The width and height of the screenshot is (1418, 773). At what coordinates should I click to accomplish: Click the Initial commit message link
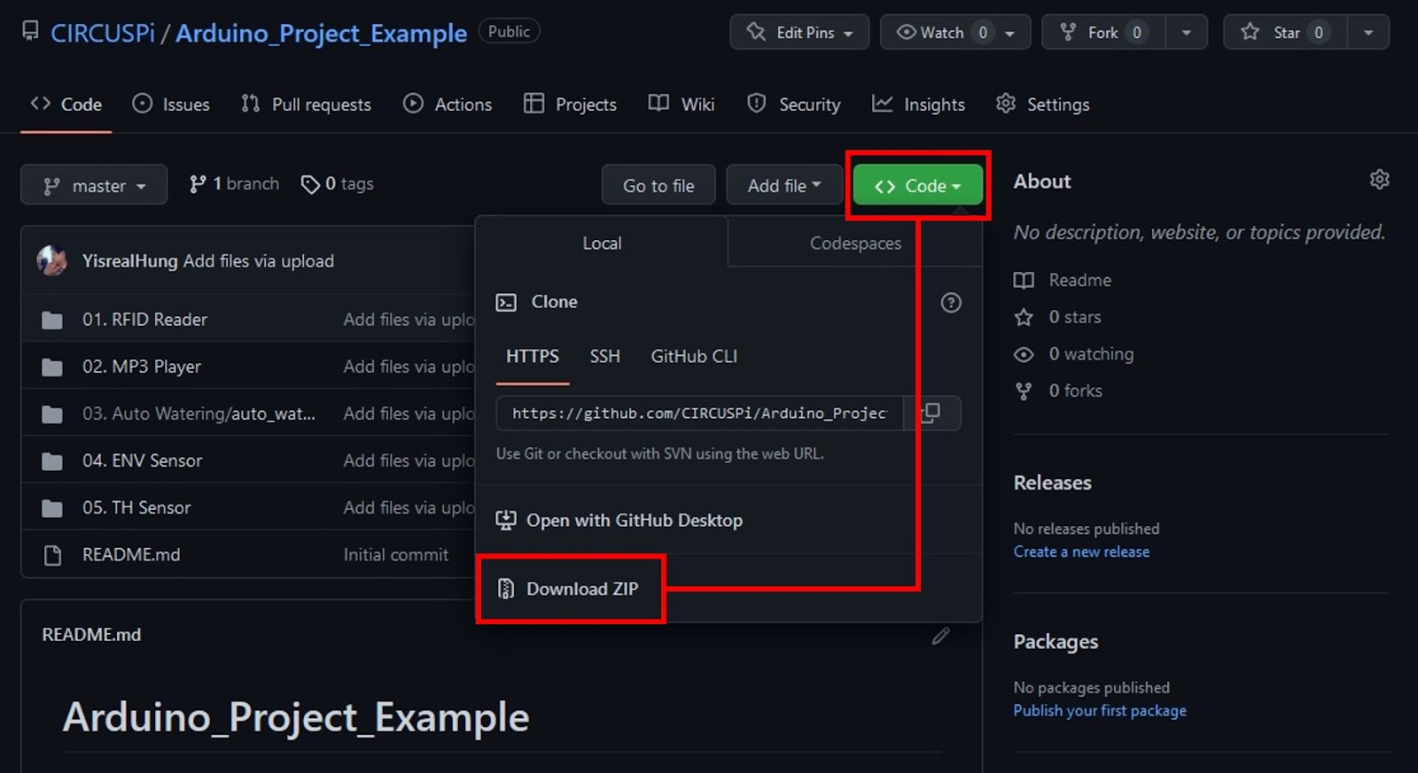tap(396, 554)
